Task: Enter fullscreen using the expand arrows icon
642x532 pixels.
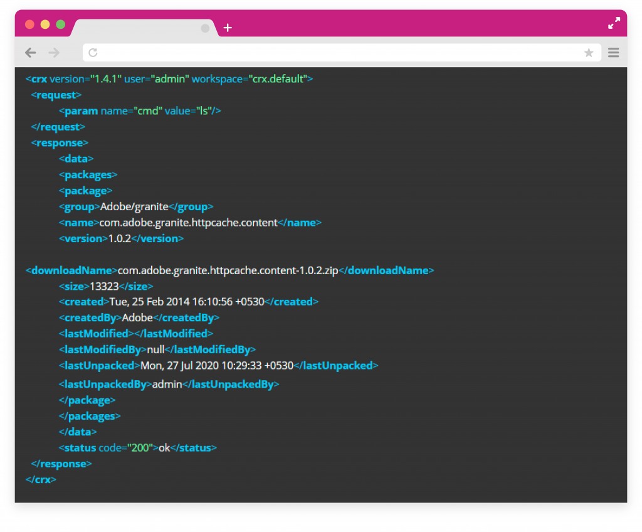Action: [x=614, y=24]
